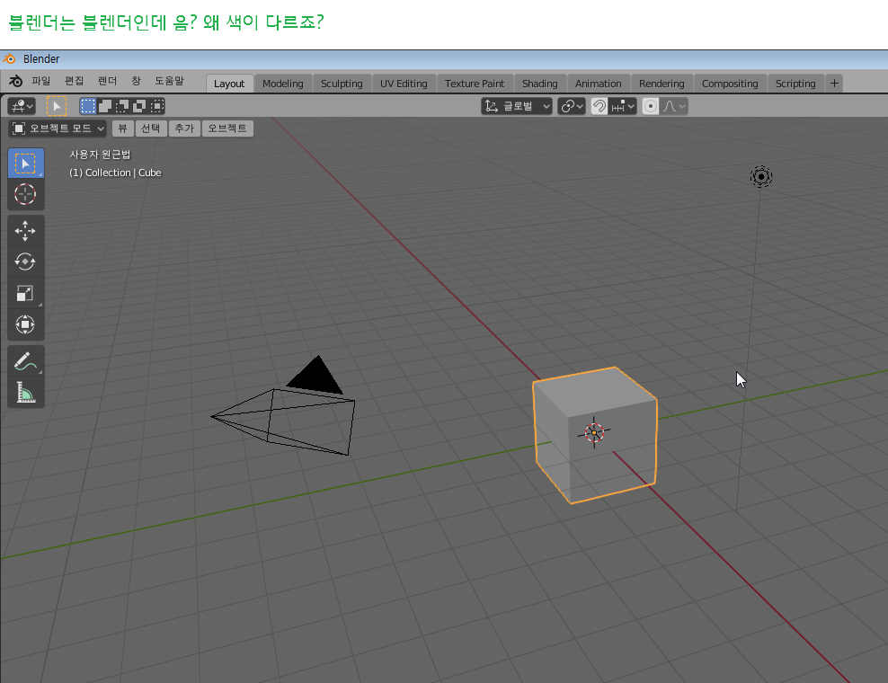Open the Object Mode dropdown

58,129
